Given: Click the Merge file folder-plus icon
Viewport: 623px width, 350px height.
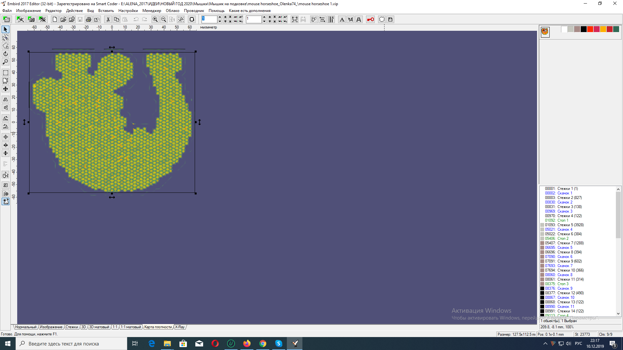Looking at the screenshot, I should coord(72,19).
